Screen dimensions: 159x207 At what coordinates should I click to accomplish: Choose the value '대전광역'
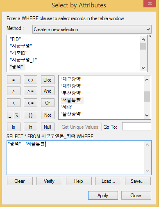[x=71, y=86]
